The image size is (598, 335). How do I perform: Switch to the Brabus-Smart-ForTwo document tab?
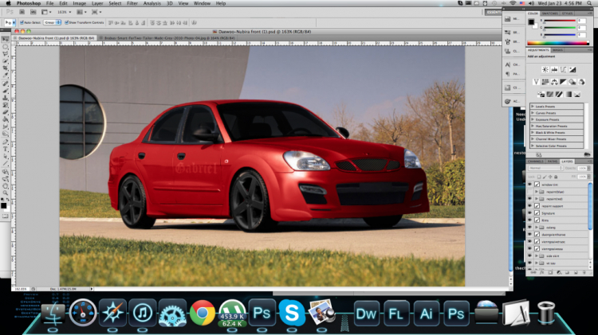[x=169, y=38]
